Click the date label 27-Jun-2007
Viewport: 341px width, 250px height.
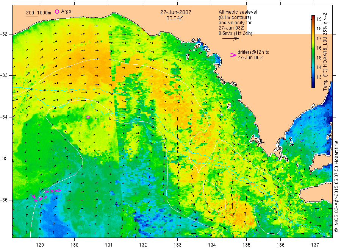coord(176,12)
